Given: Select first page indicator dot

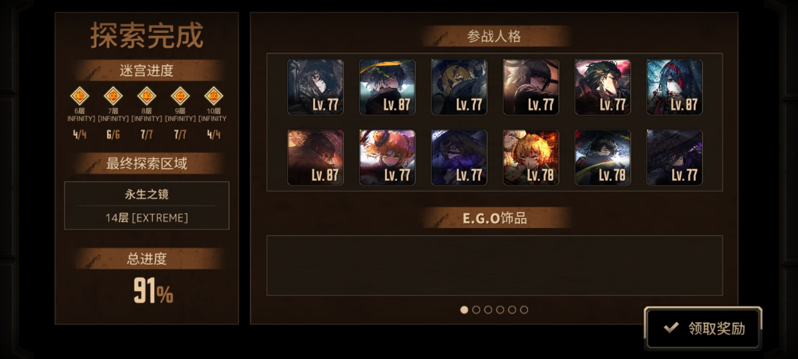Looking at the screenshot, I should coord(464,310).
